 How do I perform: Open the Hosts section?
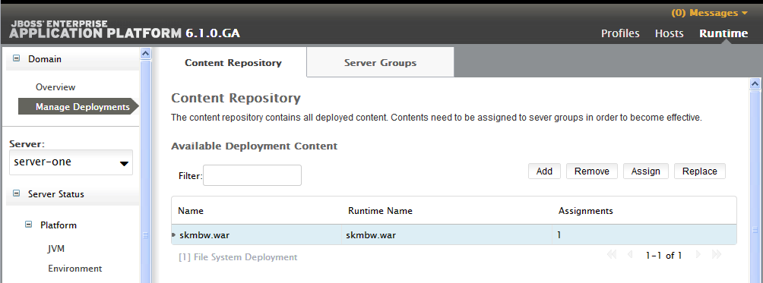(669, 33)
